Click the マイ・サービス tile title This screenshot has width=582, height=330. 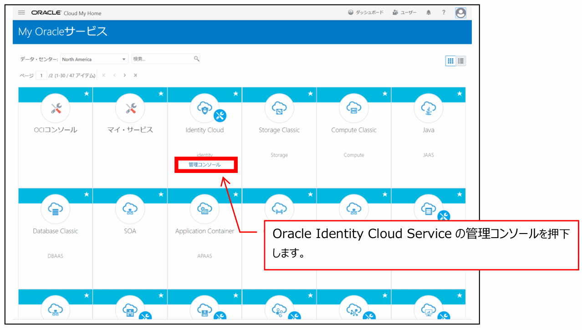pyautogui.click(x=130, y=130)
